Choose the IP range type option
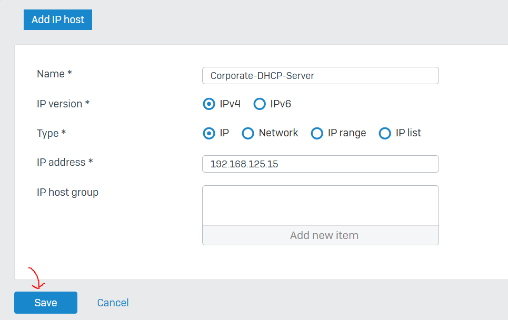Viewport: 508px width, 320px height. click(317, 133)
